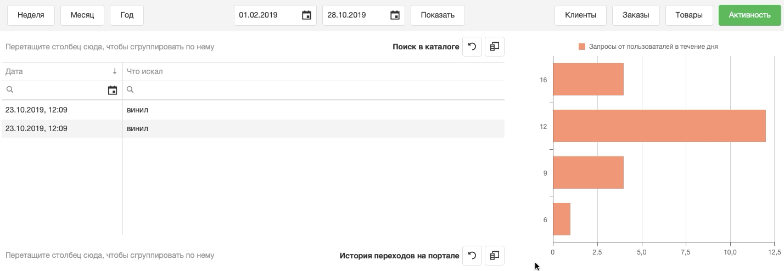784x271 pixels.
Task: Click the search icon in the Что искал filter
Action: tap(131, 89)
